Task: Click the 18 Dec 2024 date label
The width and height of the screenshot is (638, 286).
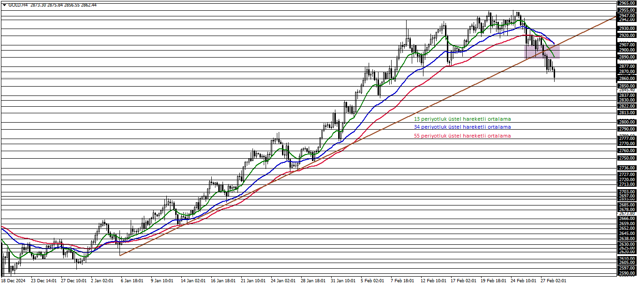Action: click(14, 280)
